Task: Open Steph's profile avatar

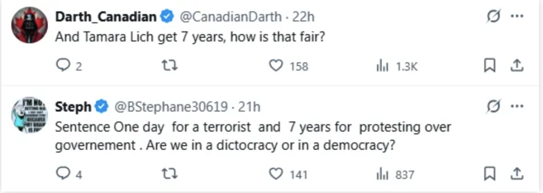Action: click(30, 115)
